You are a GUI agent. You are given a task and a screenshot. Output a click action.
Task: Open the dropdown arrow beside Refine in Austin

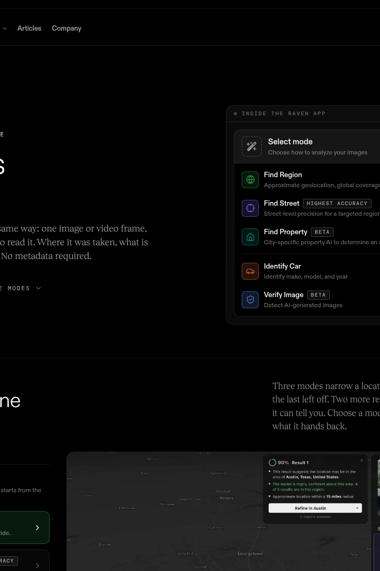click(x=357, y=508)
